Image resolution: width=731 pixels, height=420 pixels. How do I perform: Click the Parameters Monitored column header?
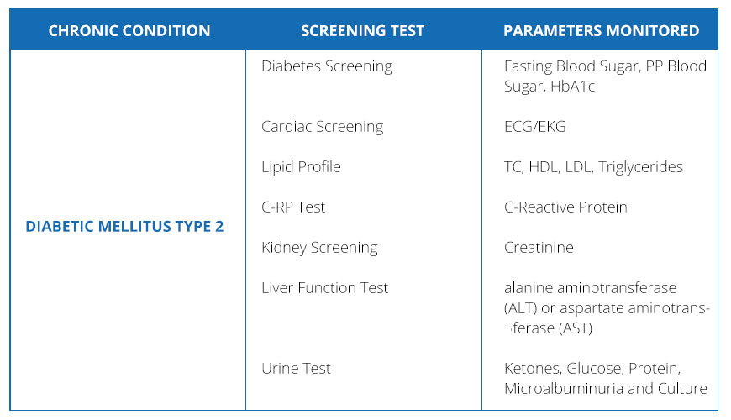coord(601,31)
